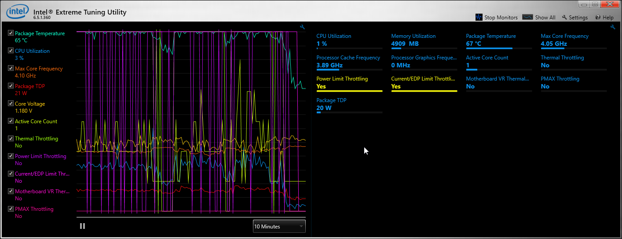Click the Thermal Throttling tile label
The width and height of the screenshot is (622, 239).
[x=562, y=58]
